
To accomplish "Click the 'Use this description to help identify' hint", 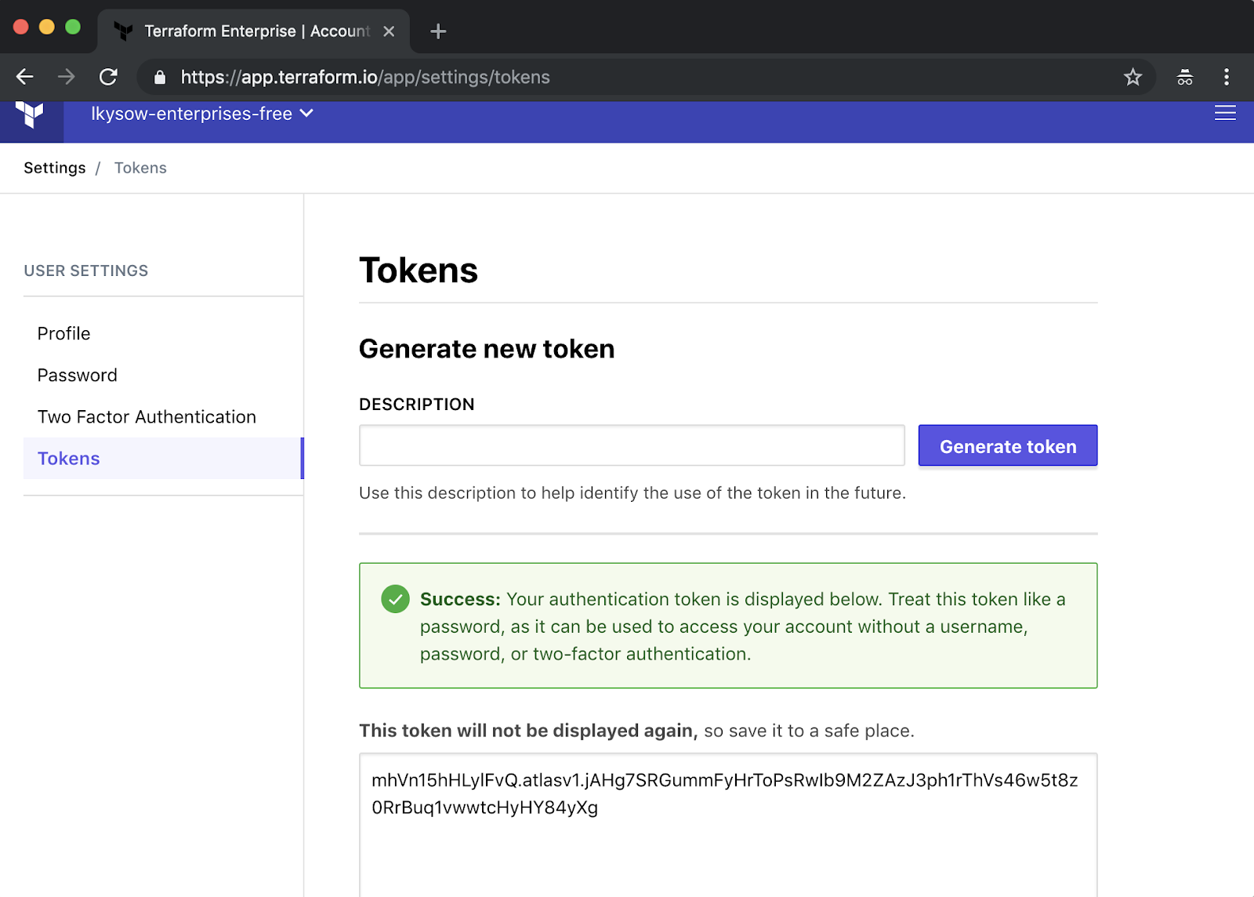I will tap(632, 493).
